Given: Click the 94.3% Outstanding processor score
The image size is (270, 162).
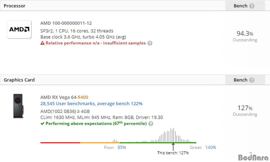Looking at the screenshot, I should pyautogui.click(x=245, y=36).
